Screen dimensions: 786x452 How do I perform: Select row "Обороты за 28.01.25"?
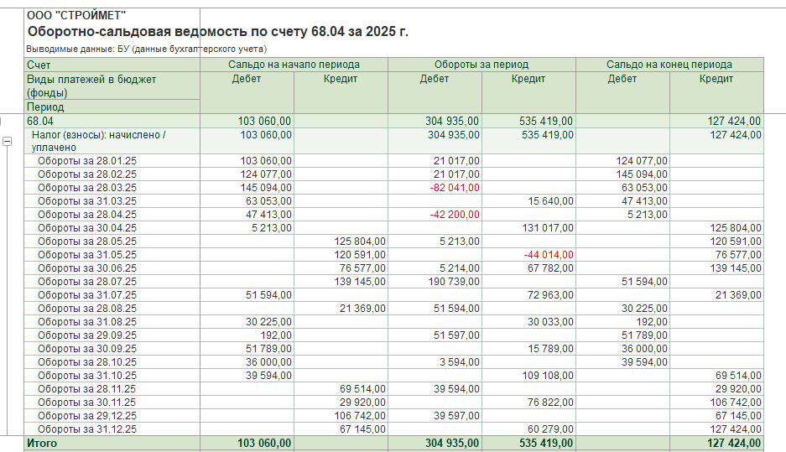point(393,161)
